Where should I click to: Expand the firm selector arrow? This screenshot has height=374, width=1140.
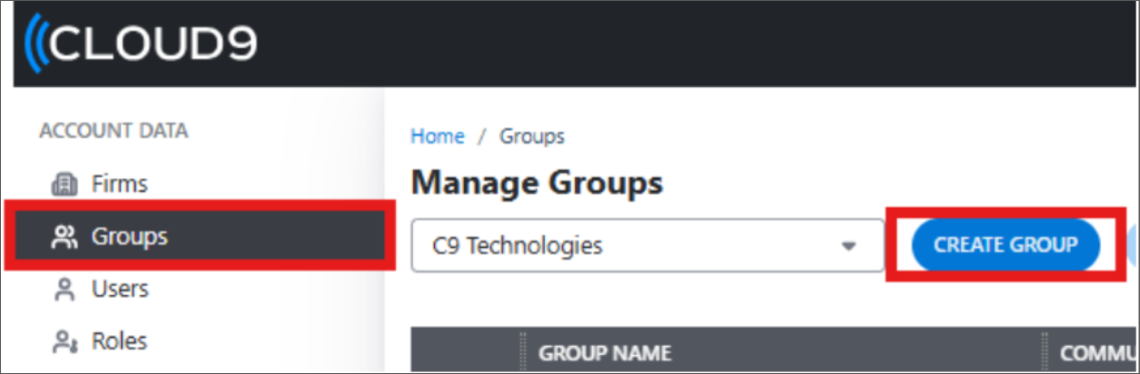coord(849,246)
